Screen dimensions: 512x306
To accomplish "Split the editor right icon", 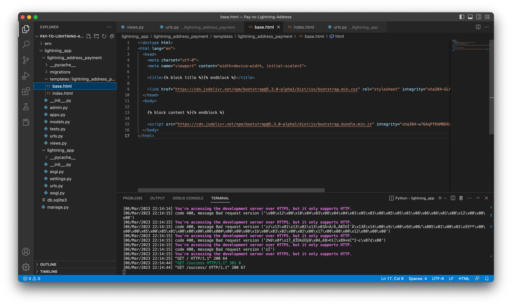I will click(x=478, y=27).
